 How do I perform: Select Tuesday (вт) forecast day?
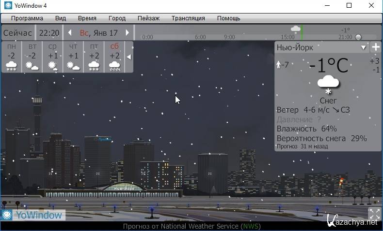32,57
